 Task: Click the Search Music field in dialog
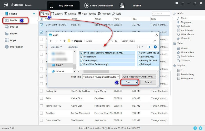click(x=138, y=41)
